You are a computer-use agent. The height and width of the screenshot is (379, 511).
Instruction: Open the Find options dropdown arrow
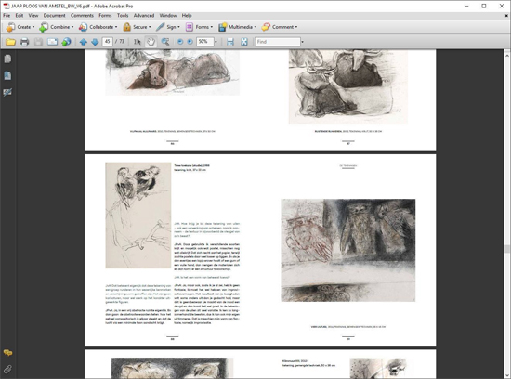[303, 42]
